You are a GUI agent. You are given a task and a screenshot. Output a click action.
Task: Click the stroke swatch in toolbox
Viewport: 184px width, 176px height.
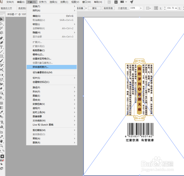tap(2, 157)
